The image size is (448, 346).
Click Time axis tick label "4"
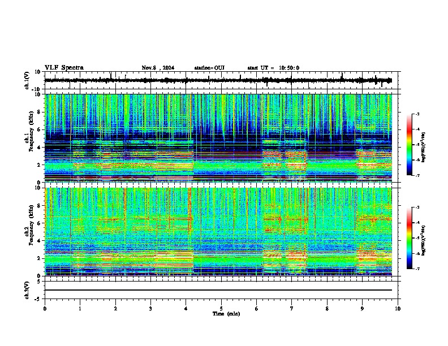pos(186,309)
